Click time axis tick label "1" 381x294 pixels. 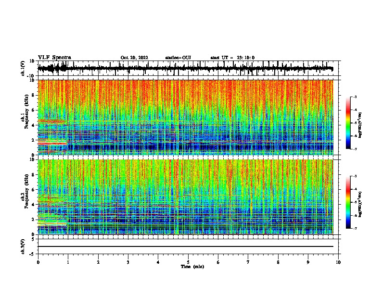68,262
